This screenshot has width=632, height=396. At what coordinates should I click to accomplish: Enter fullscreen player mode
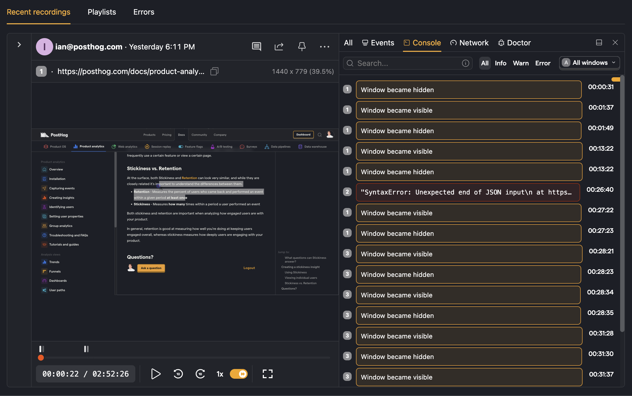click(268, 374)
